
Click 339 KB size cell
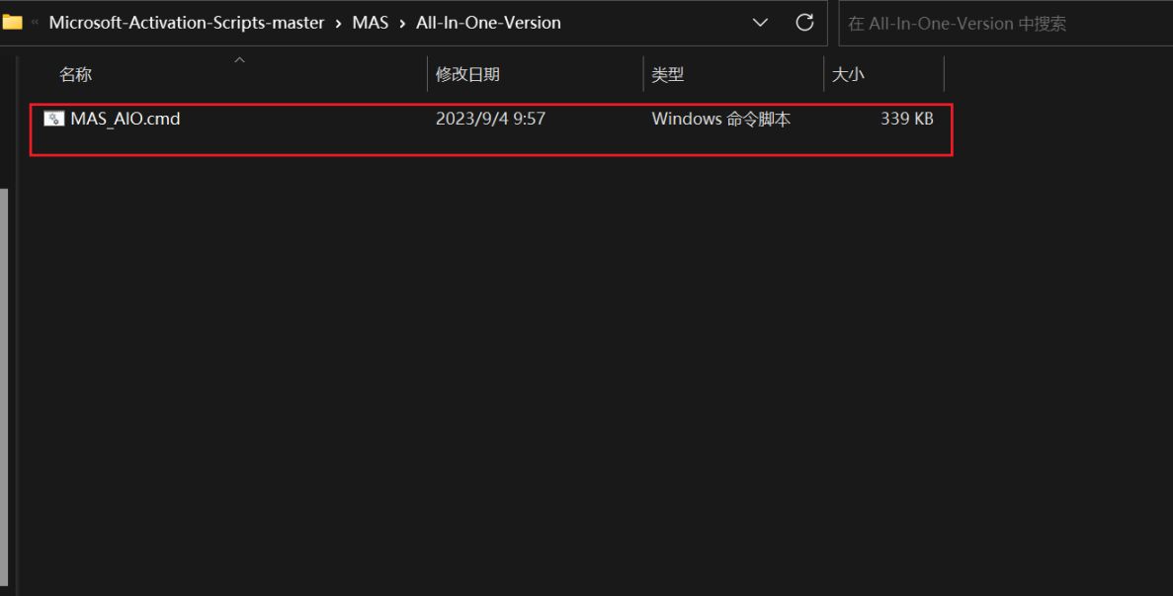coord(907,119)
